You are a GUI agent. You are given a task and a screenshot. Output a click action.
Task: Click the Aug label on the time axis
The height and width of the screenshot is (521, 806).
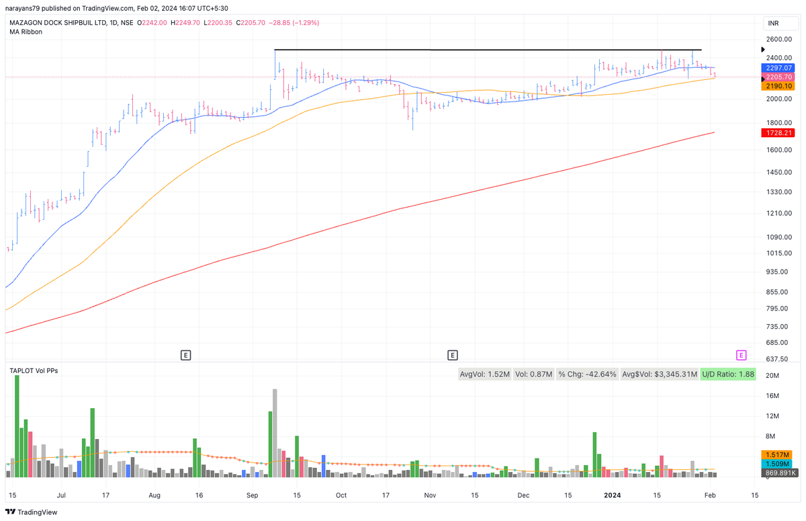154,495
